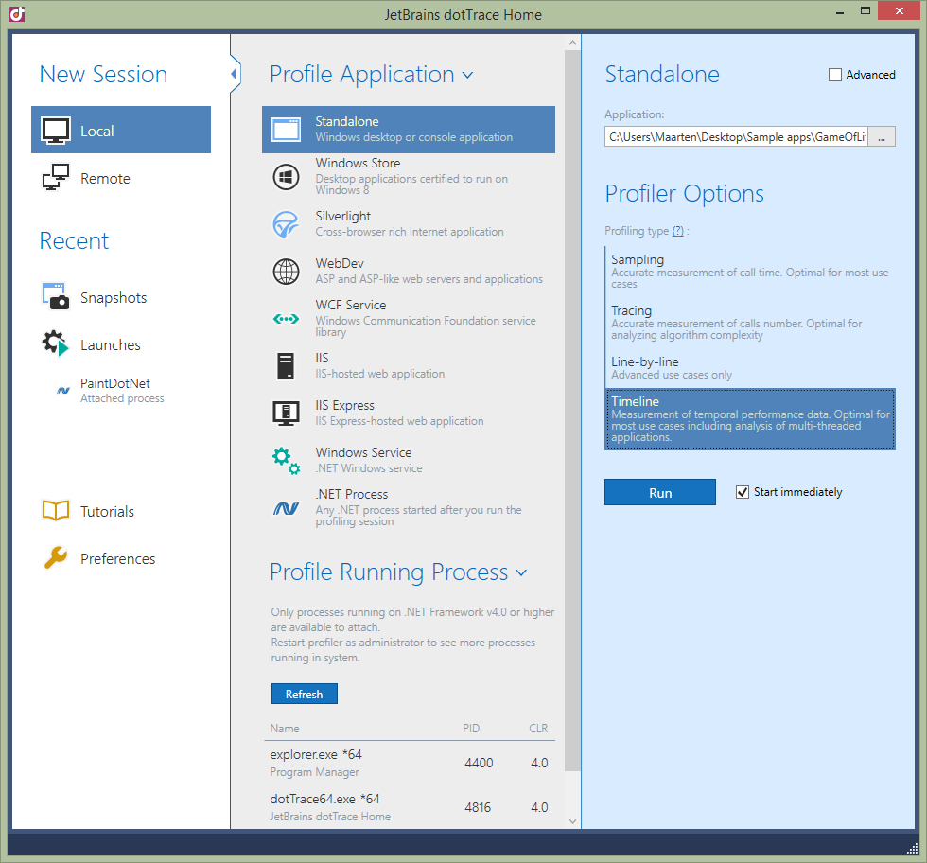Click the 'Program Manager' description text
This screenshot has height=863, width=927.
click(x=314, y=772)
